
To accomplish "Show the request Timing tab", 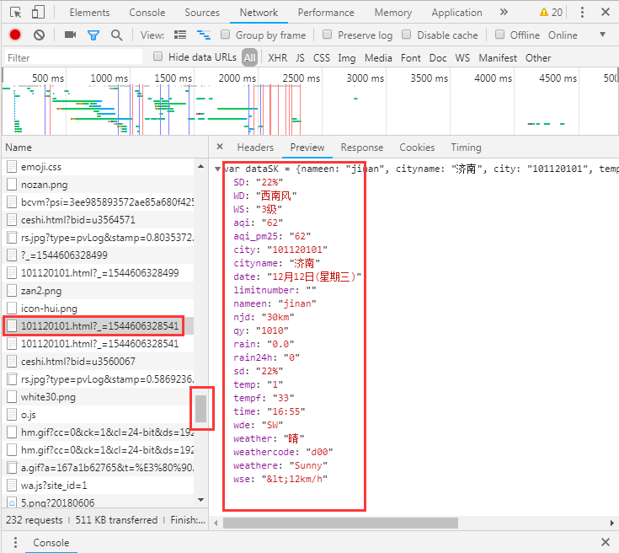I will point(466,147).
